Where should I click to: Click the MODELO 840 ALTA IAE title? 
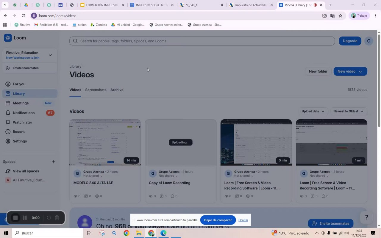point(93,183)
